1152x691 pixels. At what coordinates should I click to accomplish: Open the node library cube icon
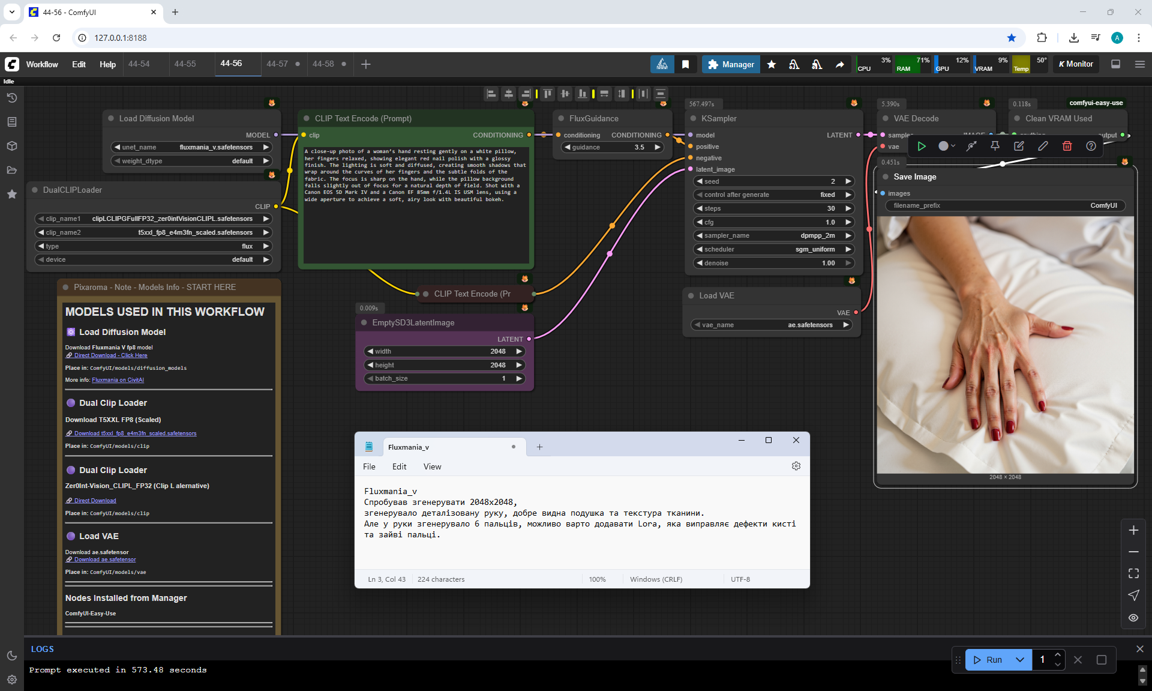click(x=11, y=146)
